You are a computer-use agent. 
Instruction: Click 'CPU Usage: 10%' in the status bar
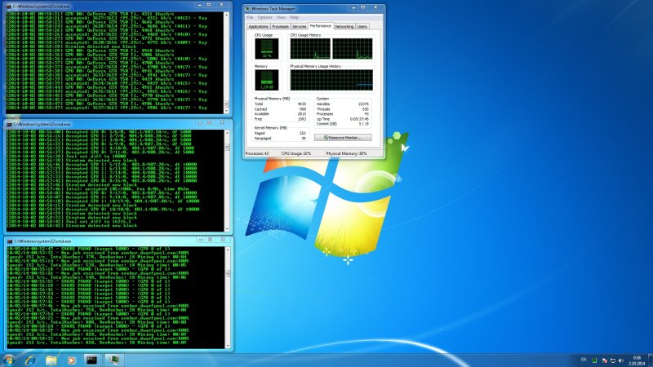[x=296, y=153]
